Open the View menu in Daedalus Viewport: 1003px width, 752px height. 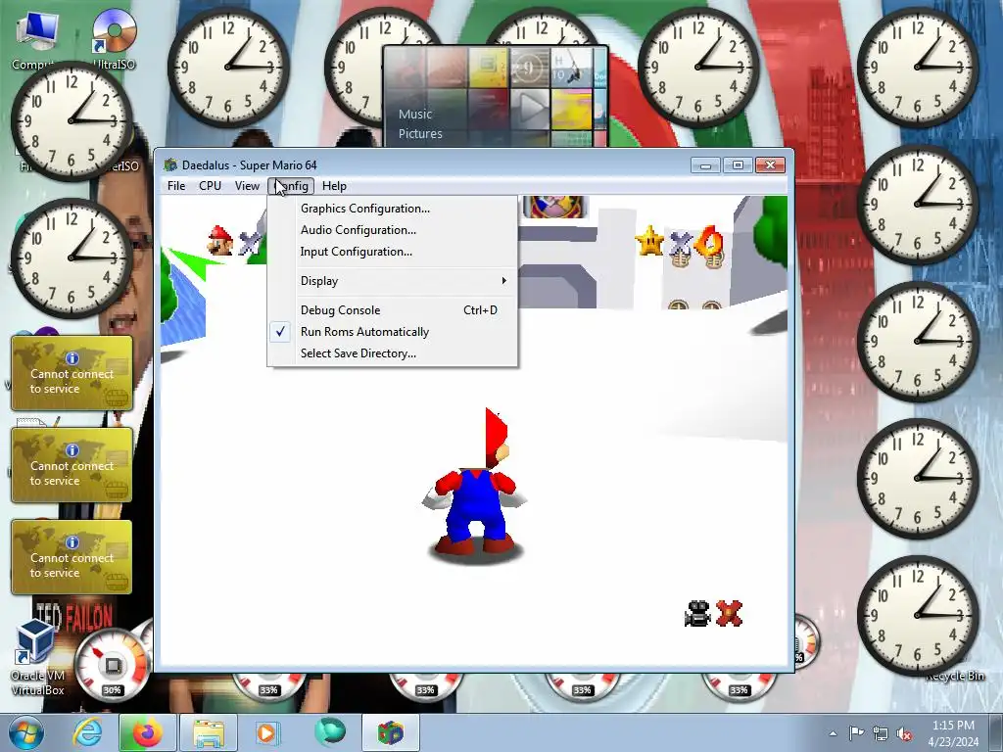247,186
